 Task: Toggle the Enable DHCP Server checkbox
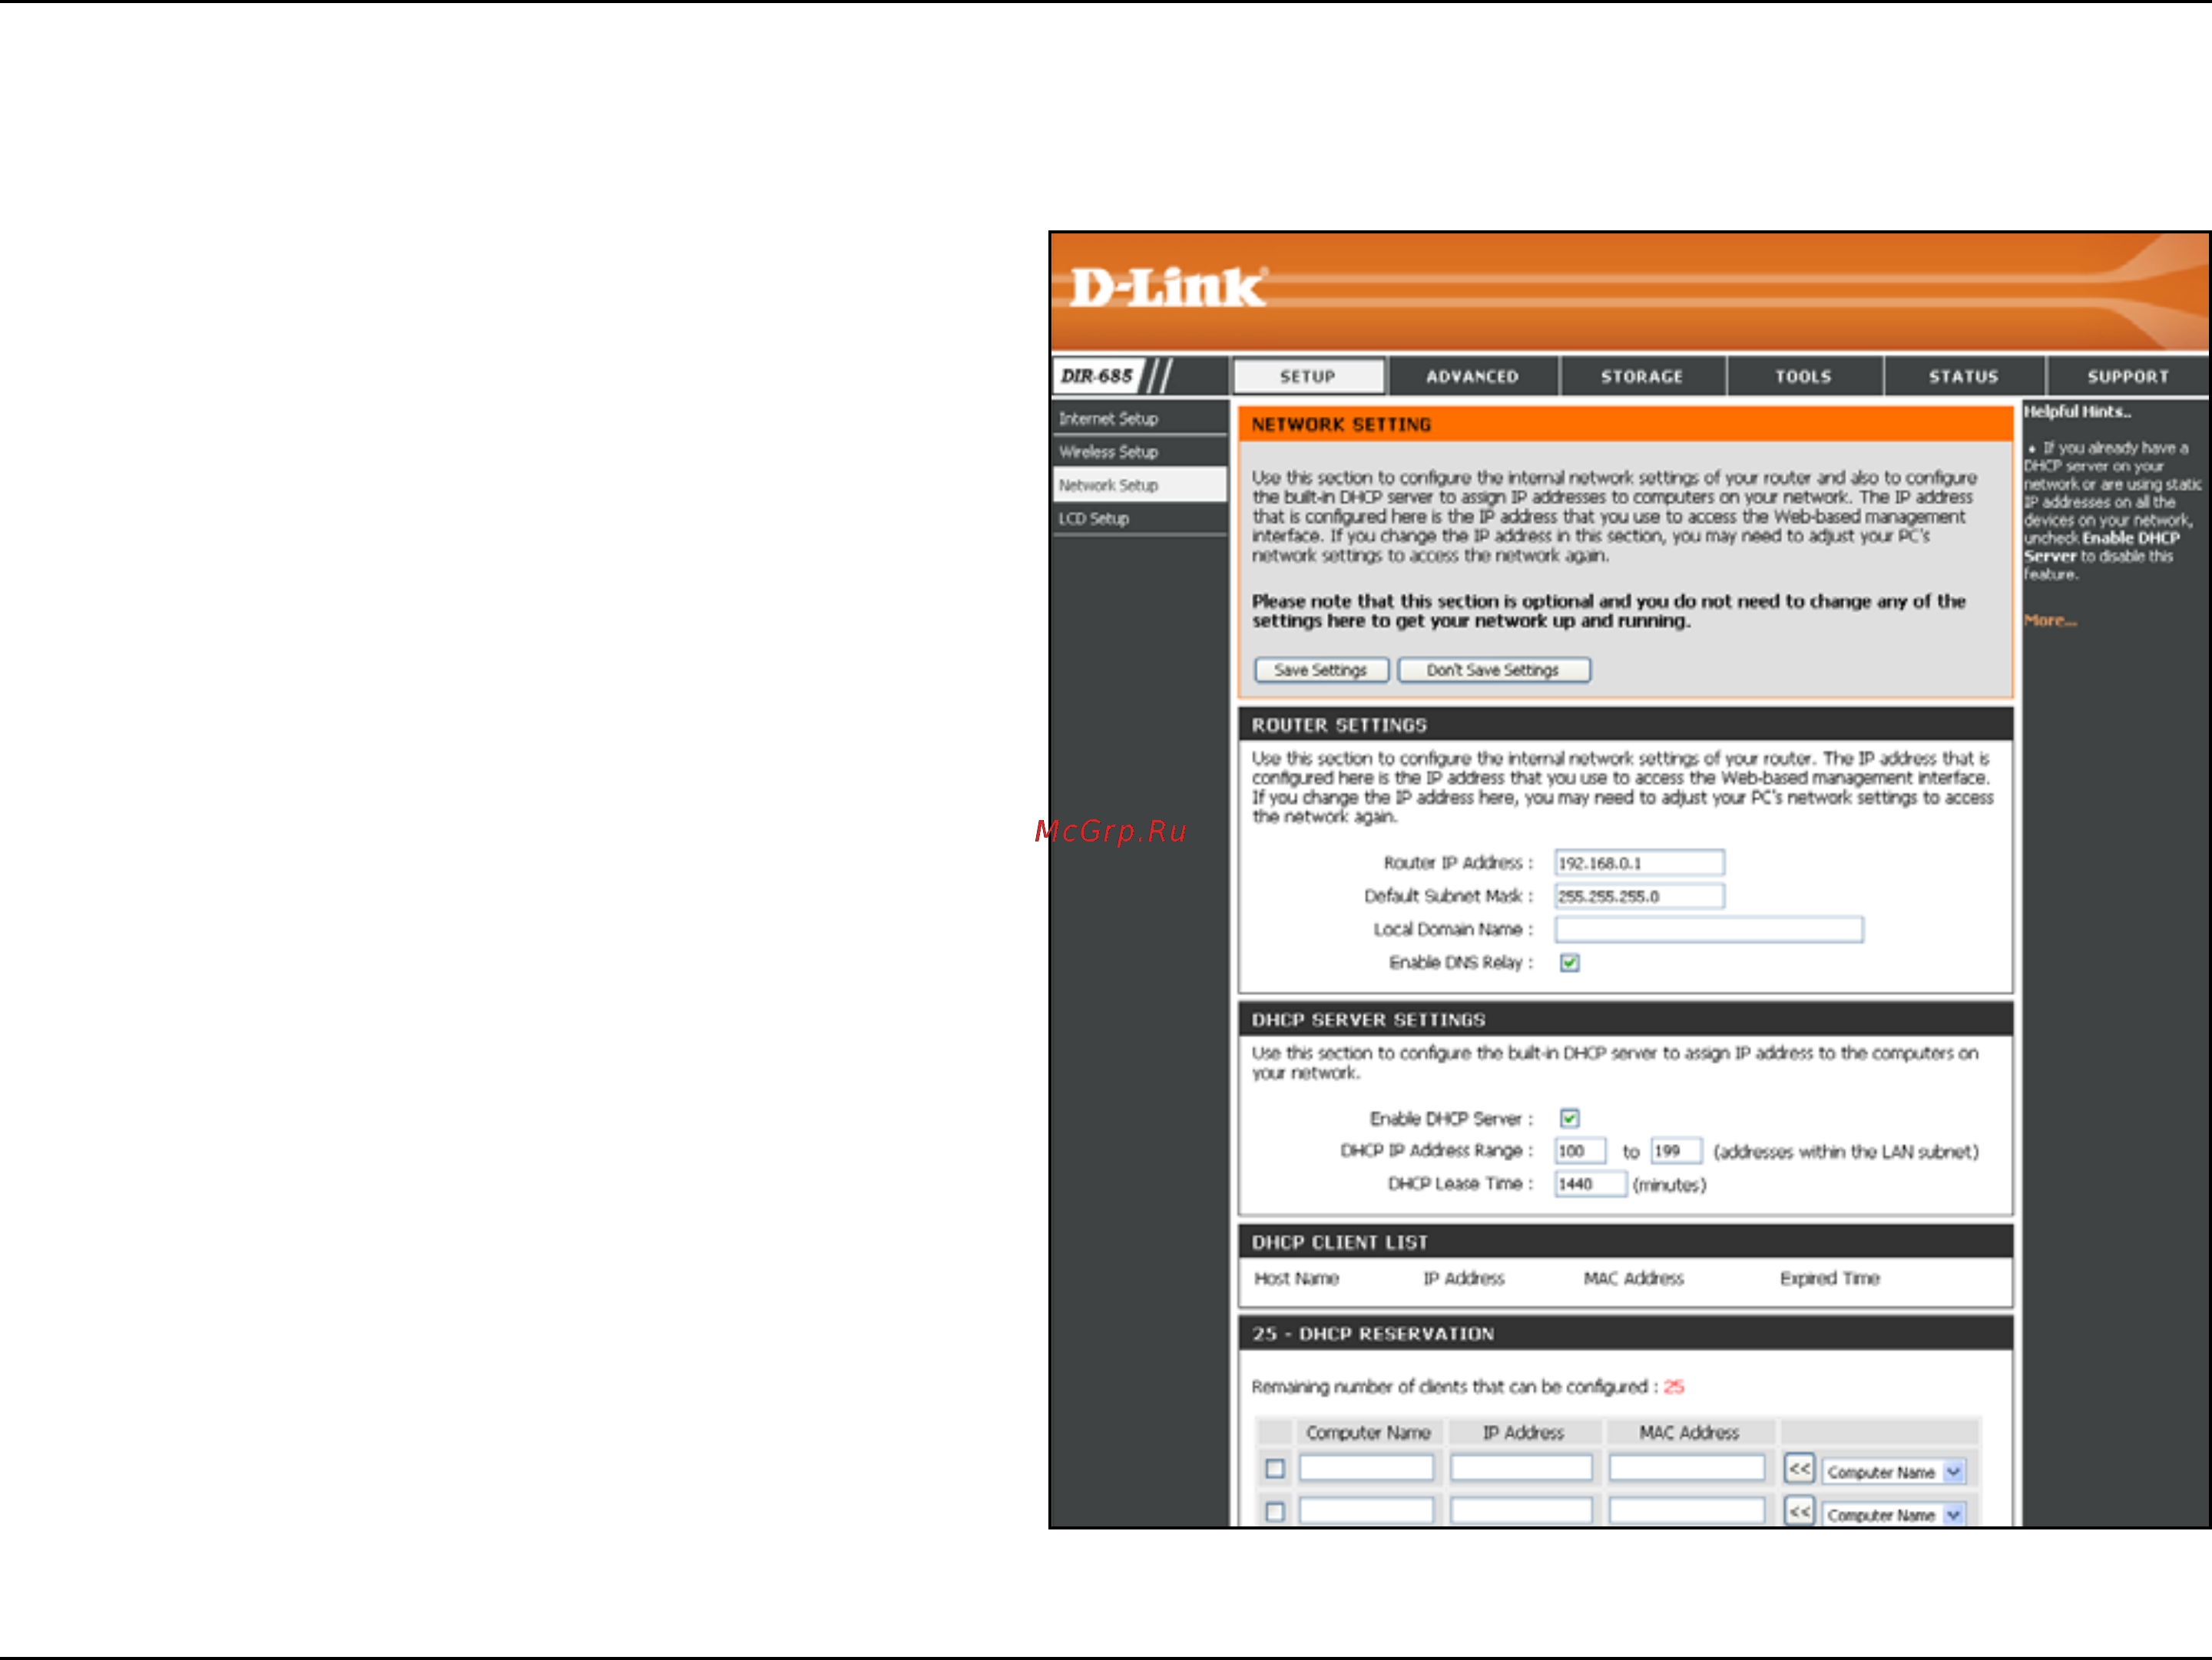pos(1570,1119)
